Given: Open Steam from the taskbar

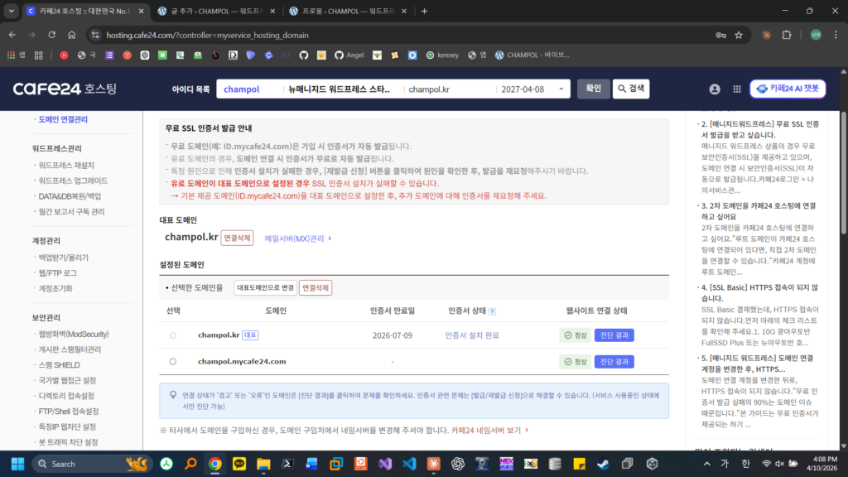Looking at the screenshot, I should pyautogui.click(x=603, y=464).
